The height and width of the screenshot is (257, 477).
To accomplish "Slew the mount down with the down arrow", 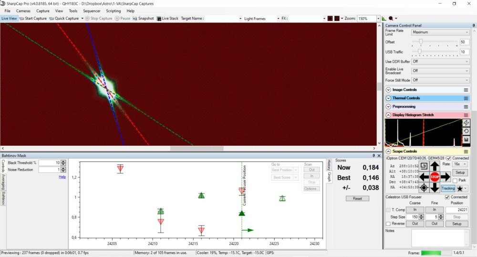I will click(x=435, y=188).
